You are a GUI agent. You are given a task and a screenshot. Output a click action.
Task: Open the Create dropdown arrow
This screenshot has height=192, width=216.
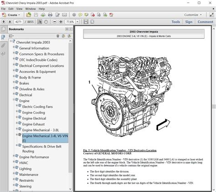[19, 15]
